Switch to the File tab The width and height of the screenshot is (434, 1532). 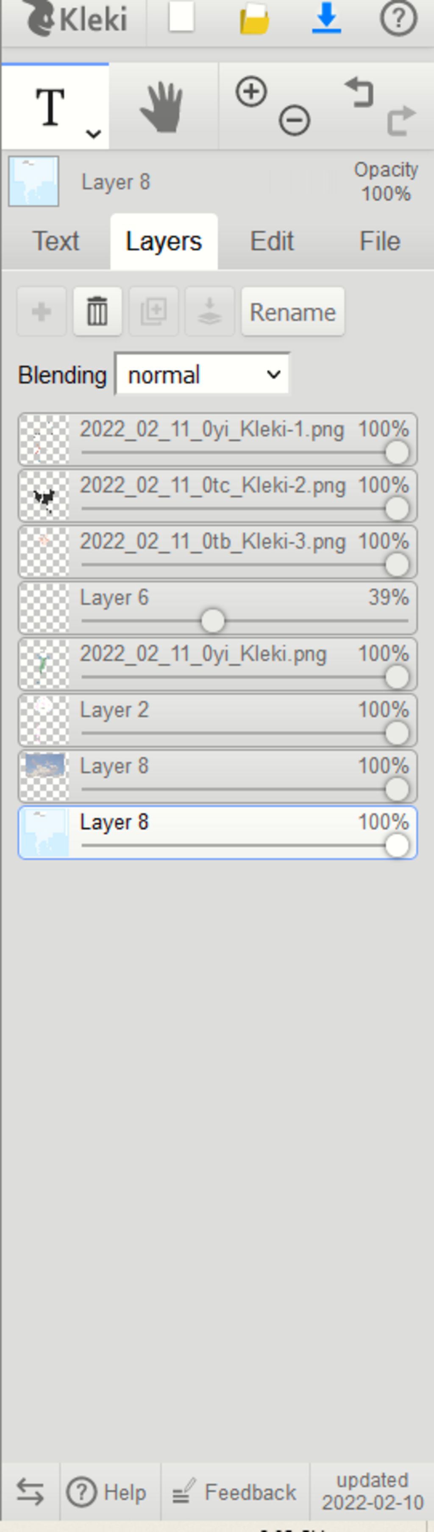tap(380, 242)
